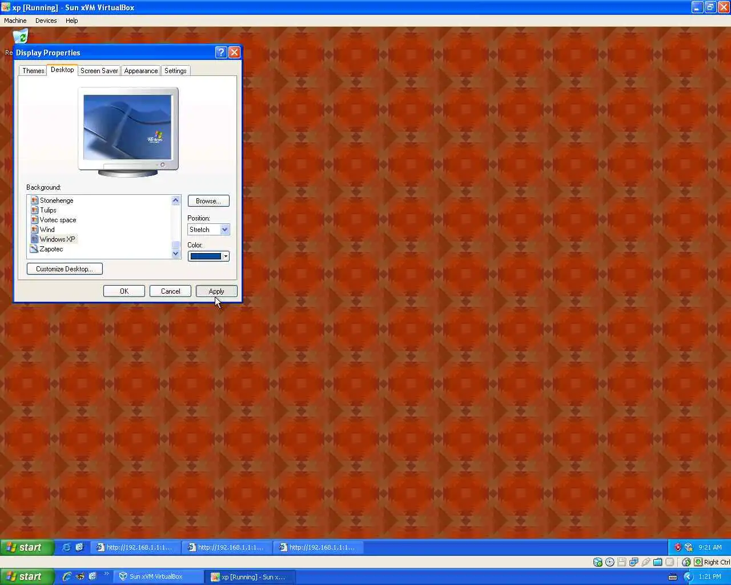Screen dimensions: 731x585
Task: Click VirtualBox window title bar icon
Action: [6, 7]
